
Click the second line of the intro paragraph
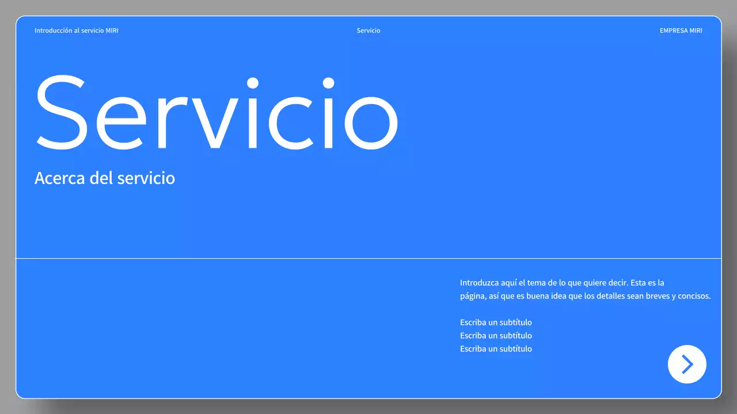[x=585, y=296]
